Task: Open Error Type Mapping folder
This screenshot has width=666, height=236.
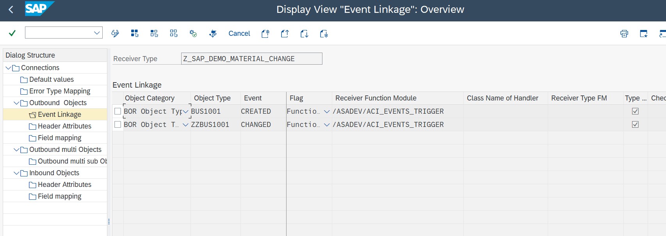Action: tap(55, 91)
